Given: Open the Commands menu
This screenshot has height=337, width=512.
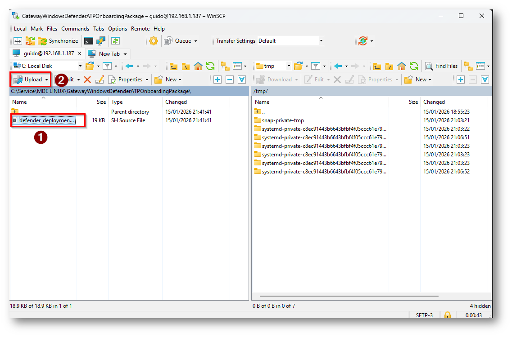Looking at the screenshot, I should tap(75, 28).
